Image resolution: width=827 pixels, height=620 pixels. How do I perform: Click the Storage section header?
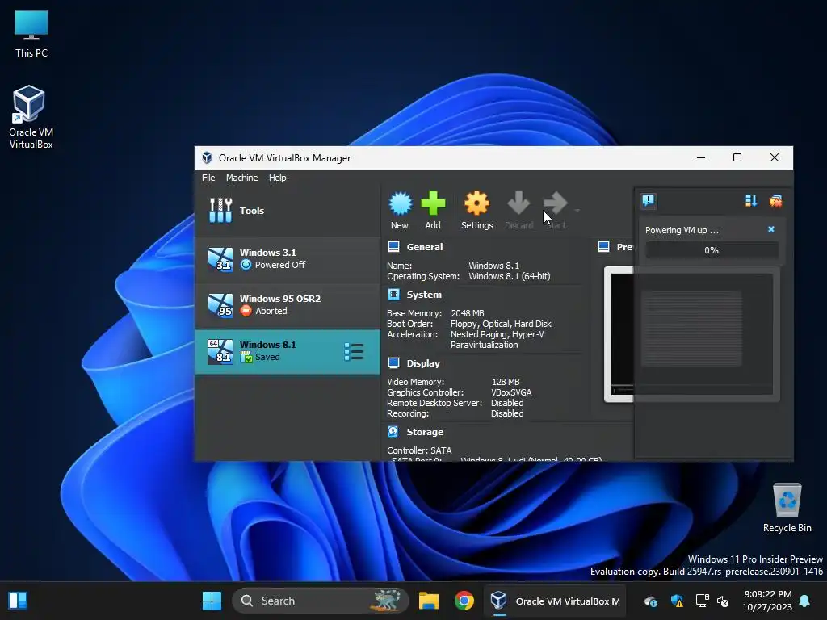click(x=425, y=432)
